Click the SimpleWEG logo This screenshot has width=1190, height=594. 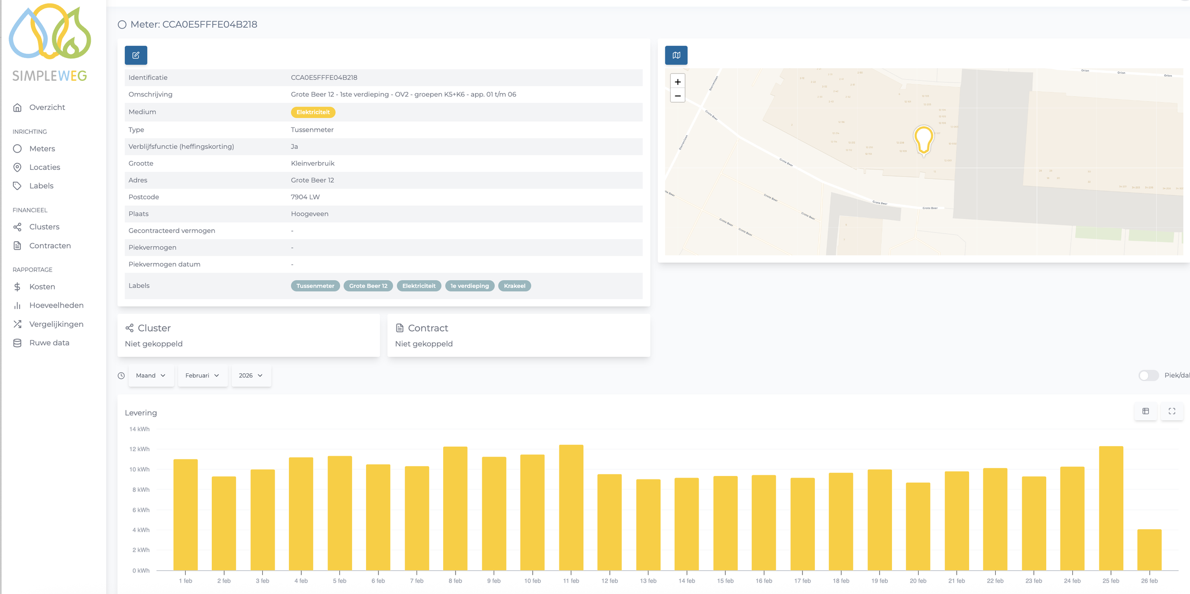[50, 43]
